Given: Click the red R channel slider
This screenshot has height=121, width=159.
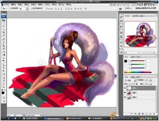Looking at the screenshot, I should tap(138, 61).
